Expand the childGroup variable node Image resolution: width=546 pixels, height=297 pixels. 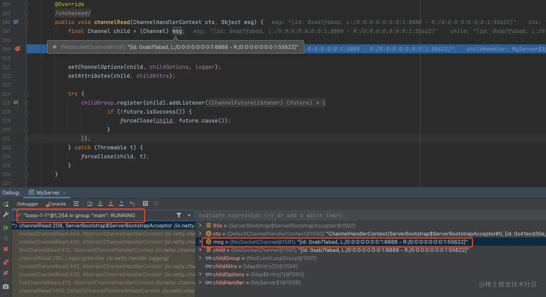click(x=200, y=258)
